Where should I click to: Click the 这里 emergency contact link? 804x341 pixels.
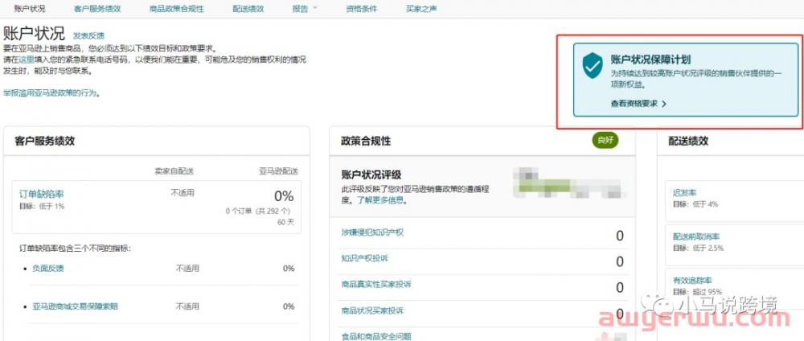[27, 60]
